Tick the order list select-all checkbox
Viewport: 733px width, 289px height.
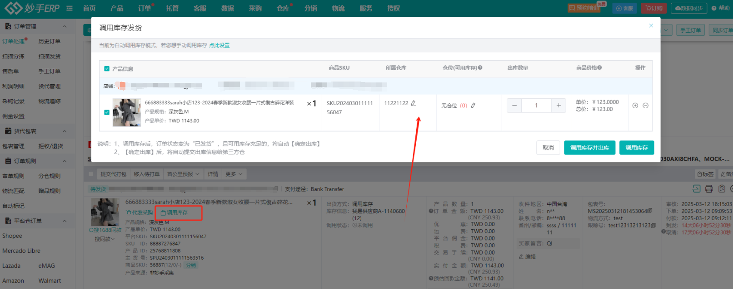click(x=91, y=174)
